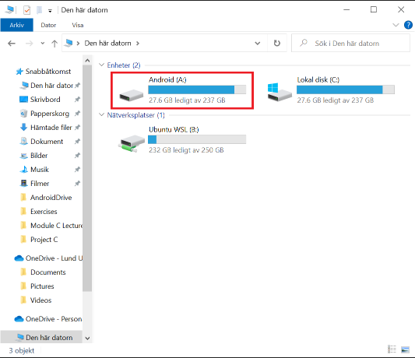Click the Ubuntu WSL (B:) storage usage bar
This screenshot has width=415, height=358.
pyautogui.click(x=197, y=139)
